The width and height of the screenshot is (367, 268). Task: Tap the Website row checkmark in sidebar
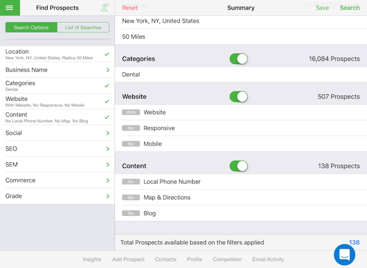click(x=107, y=102)
